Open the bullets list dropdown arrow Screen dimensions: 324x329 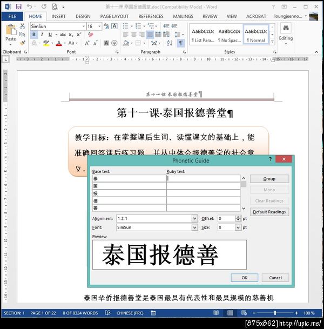[132, 26]
